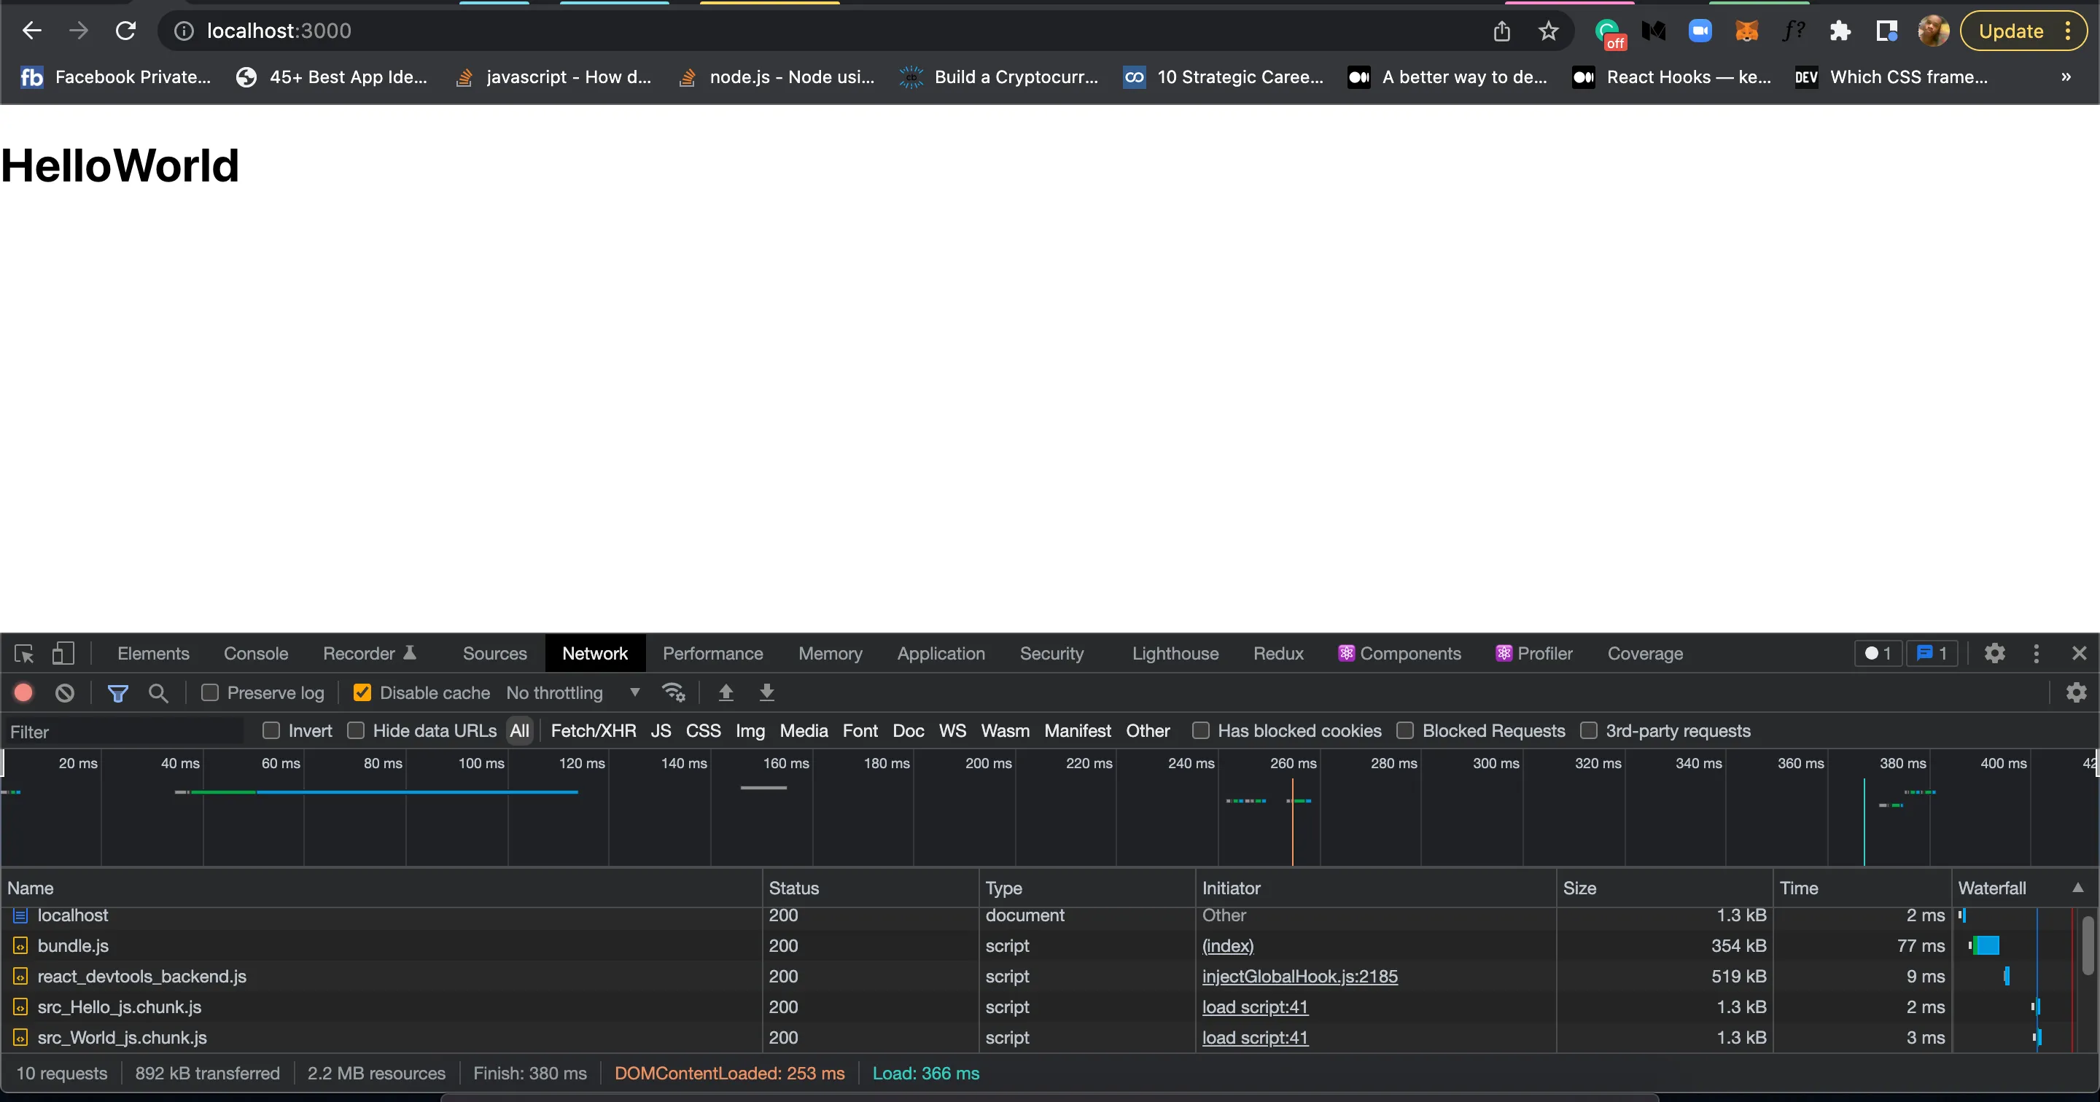Uncheck the Disable cache checkbox

(362, 693)
